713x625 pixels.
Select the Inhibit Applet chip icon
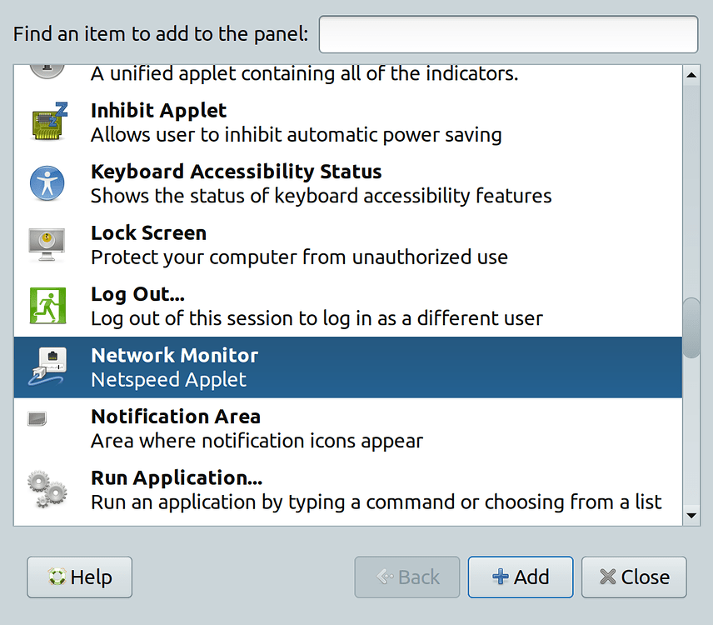click(x=49, y=122)
